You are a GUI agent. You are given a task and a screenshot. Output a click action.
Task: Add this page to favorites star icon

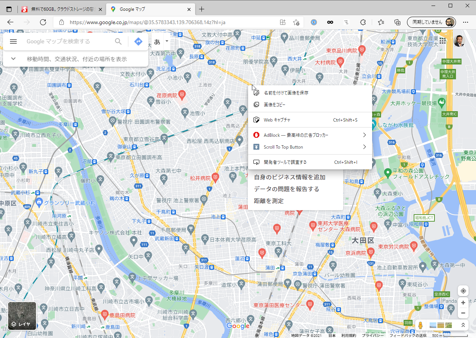coord(296,22)
